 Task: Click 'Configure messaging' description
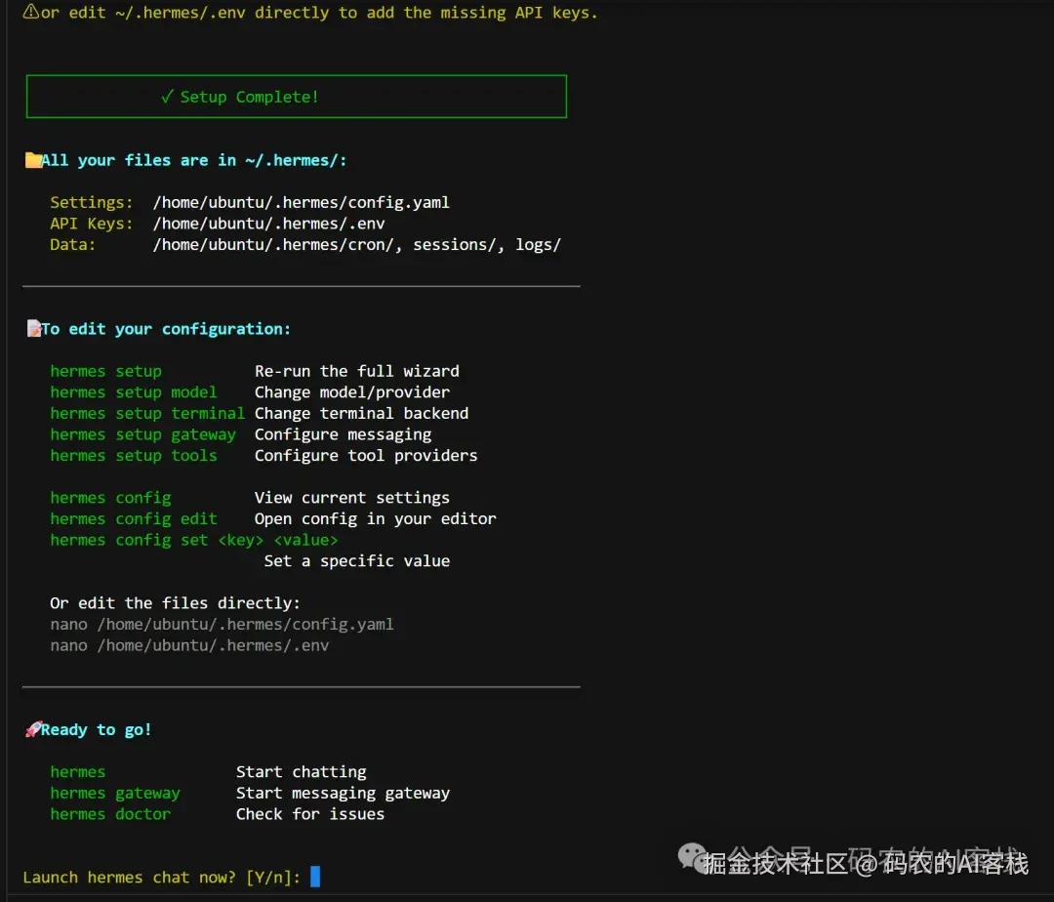click(343, 434)
